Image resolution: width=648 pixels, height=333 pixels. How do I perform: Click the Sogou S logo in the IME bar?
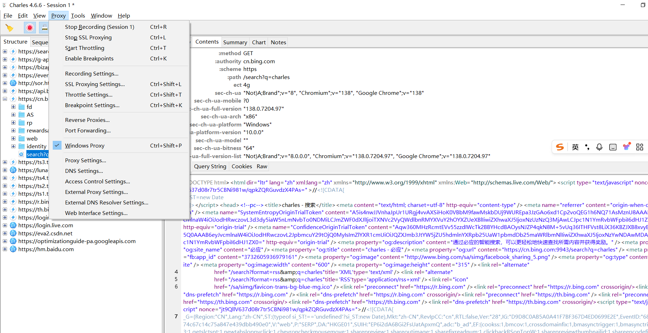click(560, 147)
